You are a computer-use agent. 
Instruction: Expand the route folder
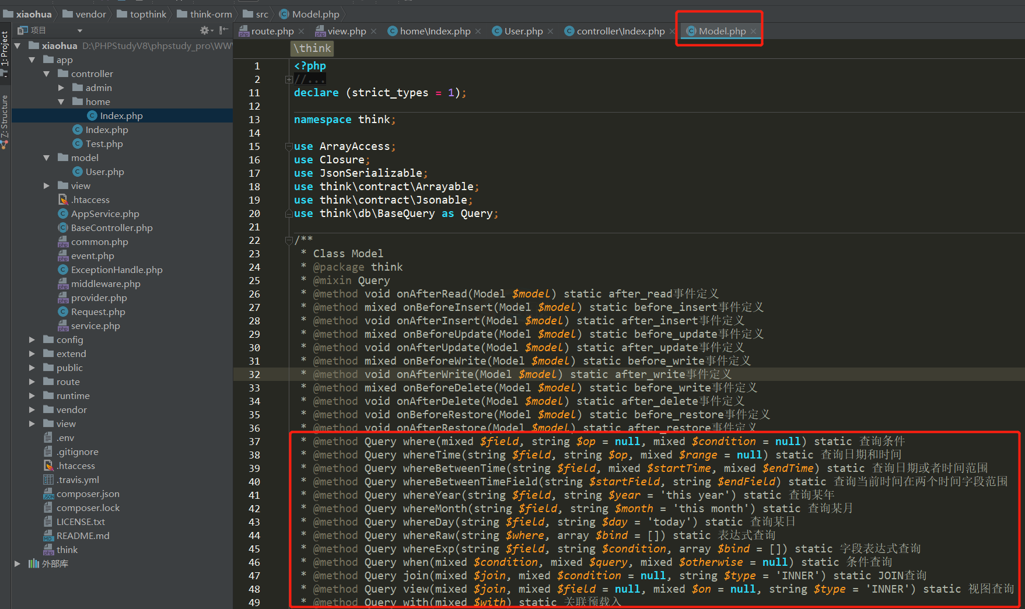coord(32,381)
